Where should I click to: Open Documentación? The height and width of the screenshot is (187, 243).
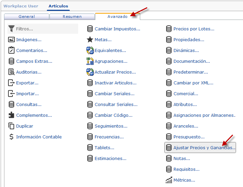pos(192,61)
